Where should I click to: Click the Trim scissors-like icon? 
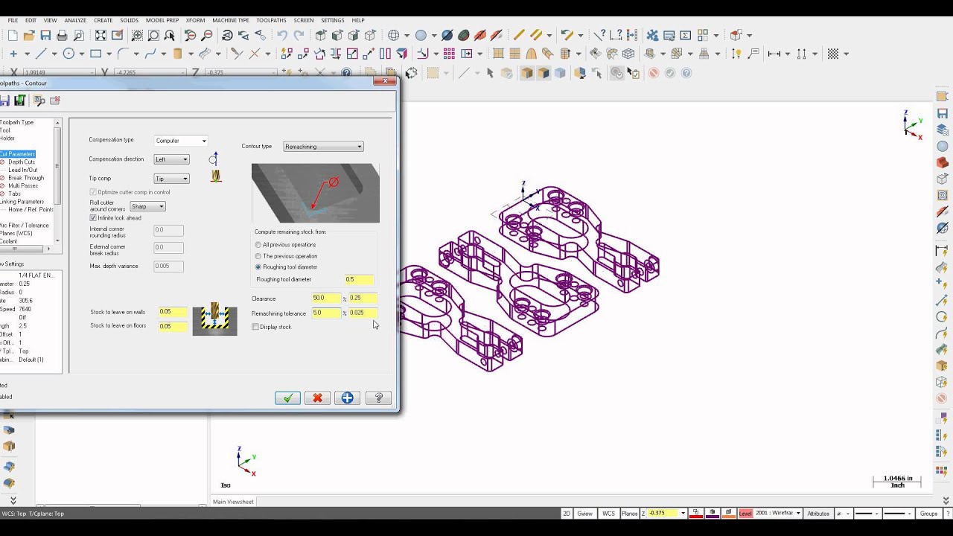click(x=237, y=54)
